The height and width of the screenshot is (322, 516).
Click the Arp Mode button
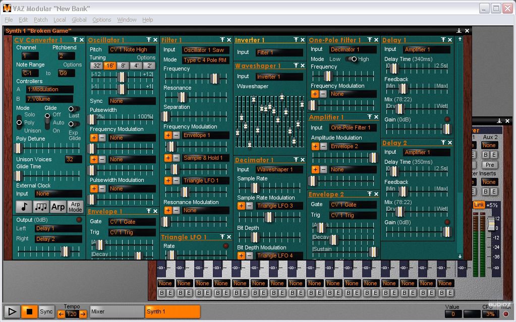(x=75, y=207)
